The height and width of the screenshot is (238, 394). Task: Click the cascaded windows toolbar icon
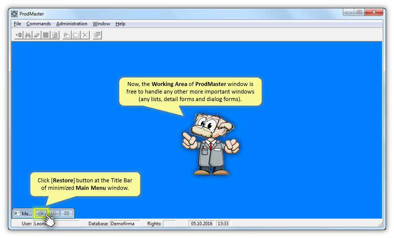click(x=97, y=35)
